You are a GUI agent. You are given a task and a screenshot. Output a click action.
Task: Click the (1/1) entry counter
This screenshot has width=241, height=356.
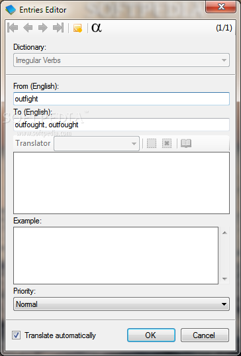coord(224,28)
